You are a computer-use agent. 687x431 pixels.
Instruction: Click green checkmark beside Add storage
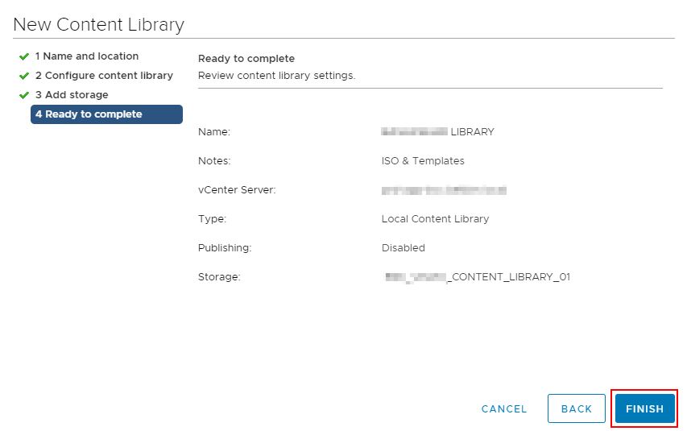click(x=24, y=95)
